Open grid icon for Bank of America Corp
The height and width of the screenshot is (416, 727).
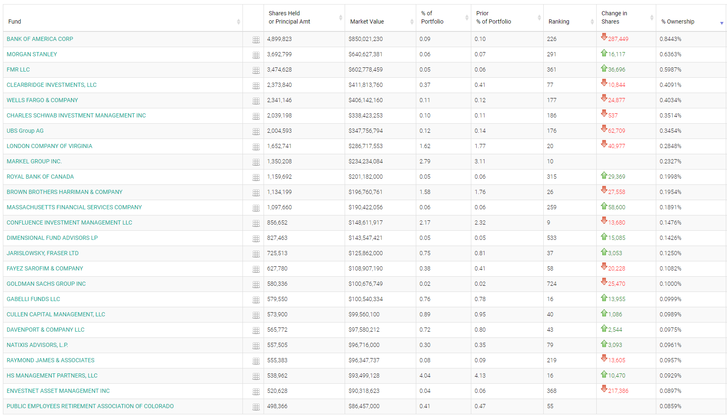click(256, 40)
